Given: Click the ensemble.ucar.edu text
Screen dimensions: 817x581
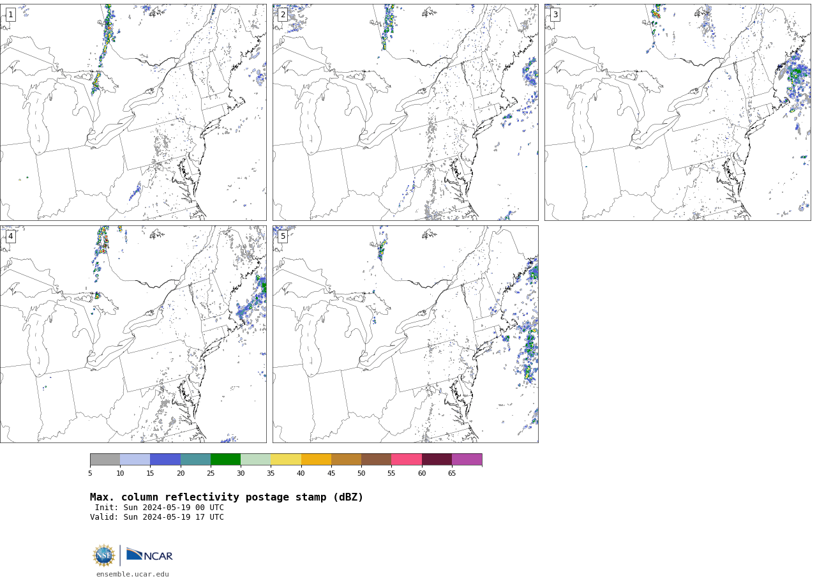Looking at the screenshot, I should (x=133, y=574).
